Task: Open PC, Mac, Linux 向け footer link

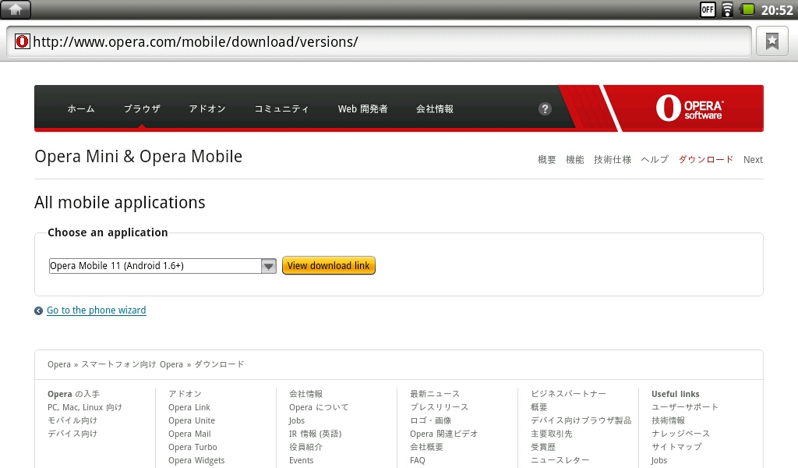Action: tap(84, 407)
